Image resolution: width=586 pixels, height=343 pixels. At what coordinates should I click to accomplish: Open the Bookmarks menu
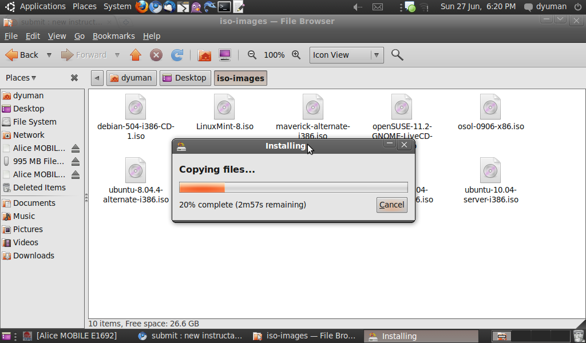pyautogui.click(x=114, y=36)
